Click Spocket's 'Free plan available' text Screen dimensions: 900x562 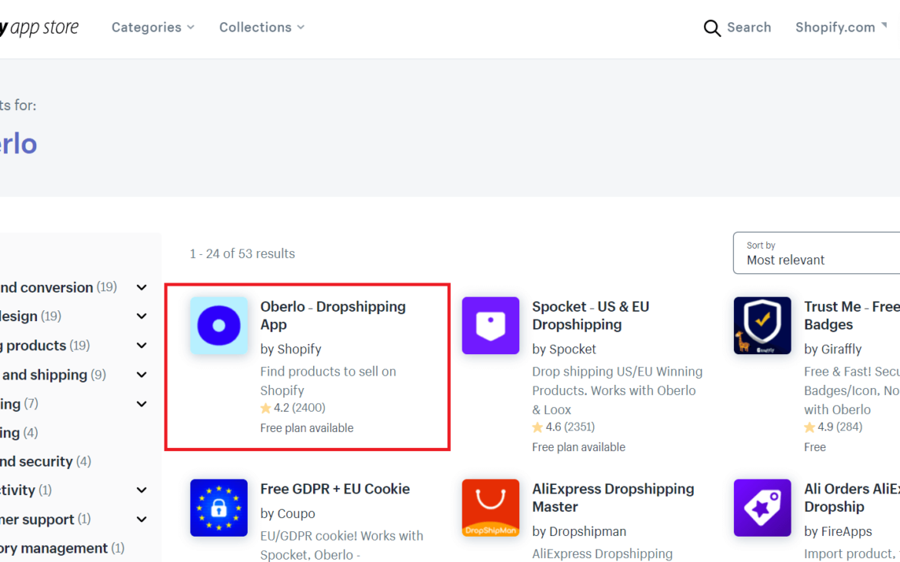click(x=578, y=447)
